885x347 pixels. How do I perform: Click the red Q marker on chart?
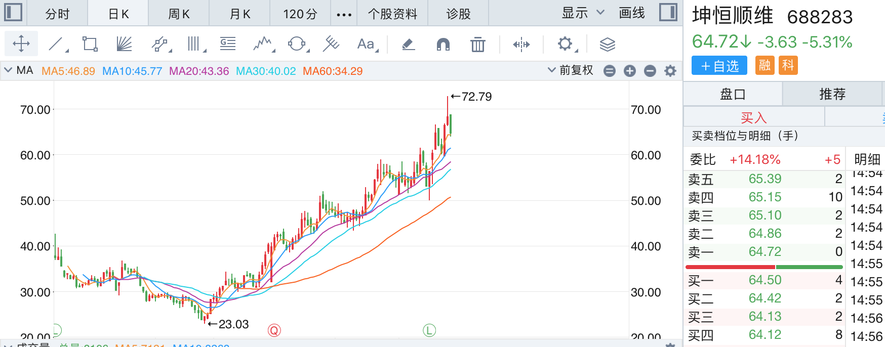click(274, 330)
